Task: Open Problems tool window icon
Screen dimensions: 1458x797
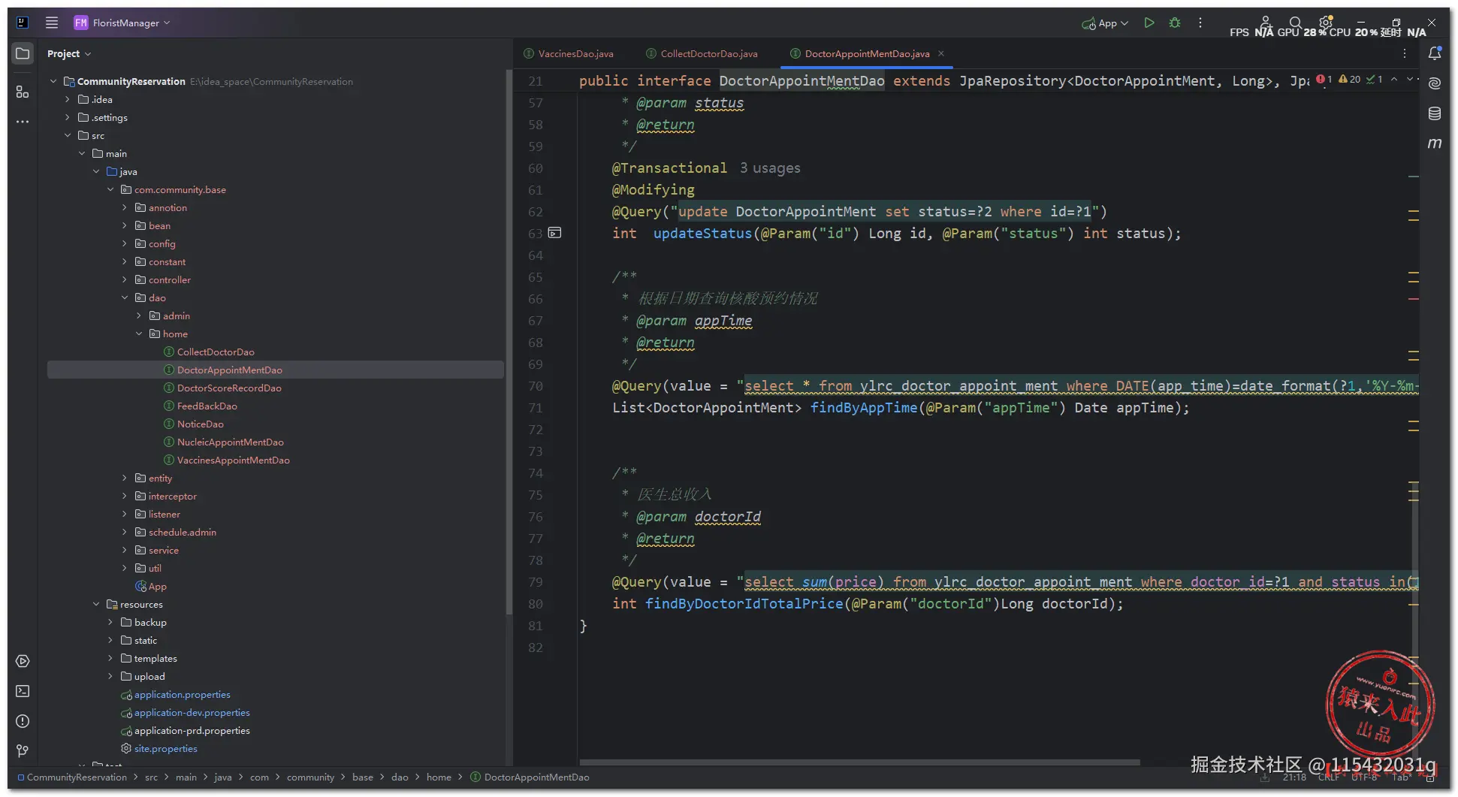Action: click(23, 721)
